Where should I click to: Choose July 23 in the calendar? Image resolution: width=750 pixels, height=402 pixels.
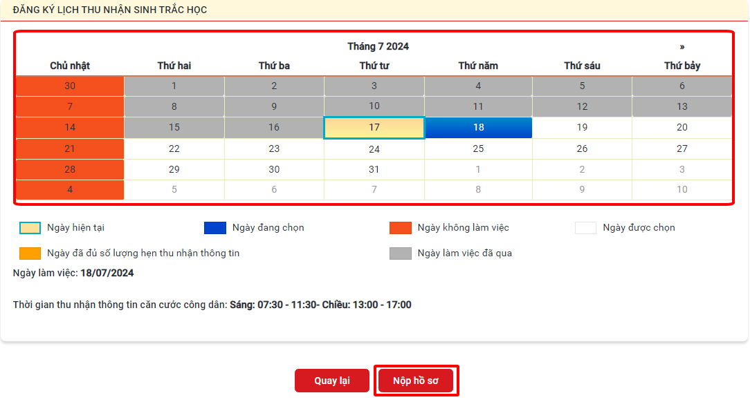274,149
